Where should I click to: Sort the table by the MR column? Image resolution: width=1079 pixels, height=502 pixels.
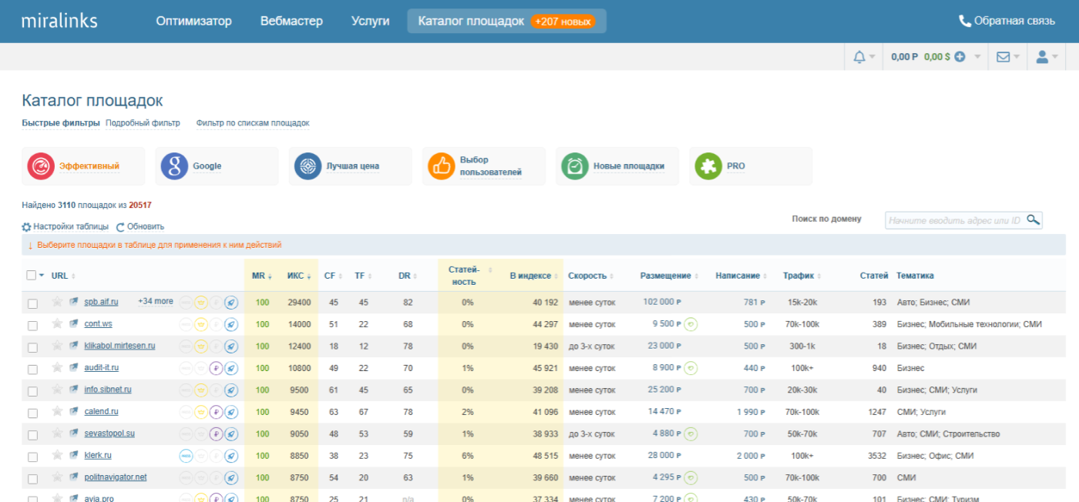click(x=262, y=276)
